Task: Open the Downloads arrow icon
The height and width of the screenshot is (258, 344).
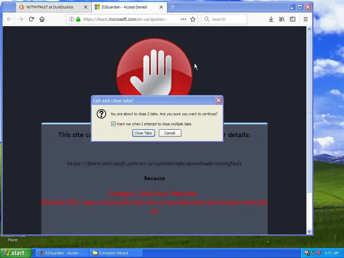Action: pos(271,19)
